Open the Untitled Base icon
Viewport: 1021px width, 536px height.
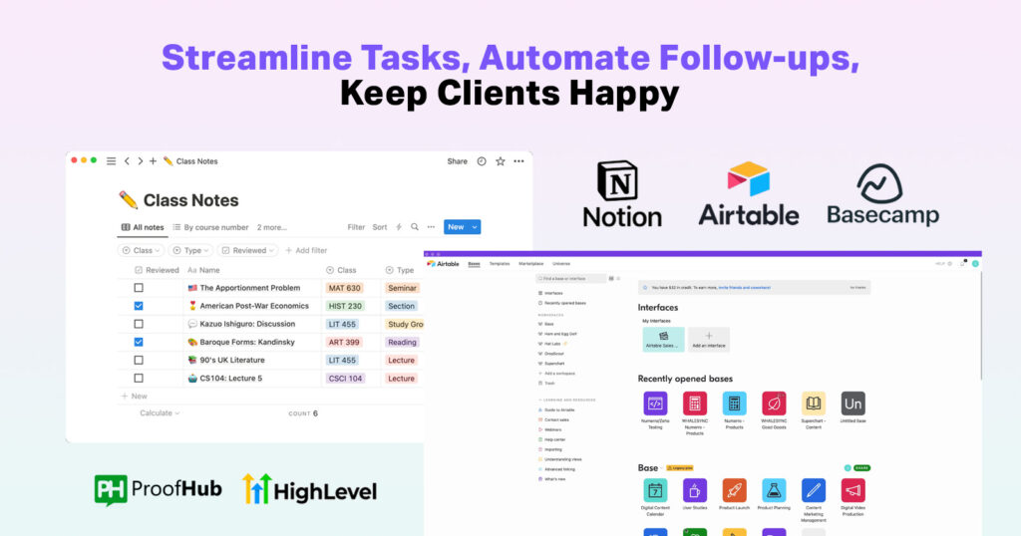point(853,403)
